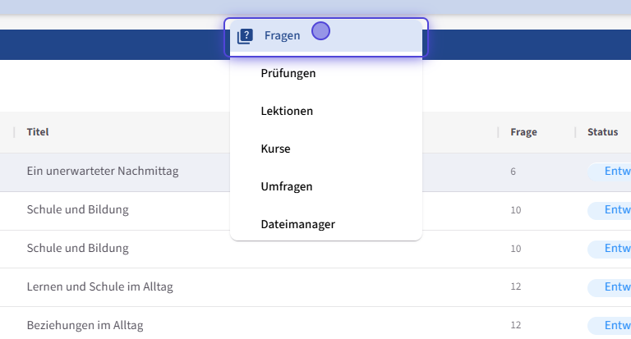This screenshot has height=339, width=631.
Task: Click column divider left of Frage header
Action: point(499,131)
